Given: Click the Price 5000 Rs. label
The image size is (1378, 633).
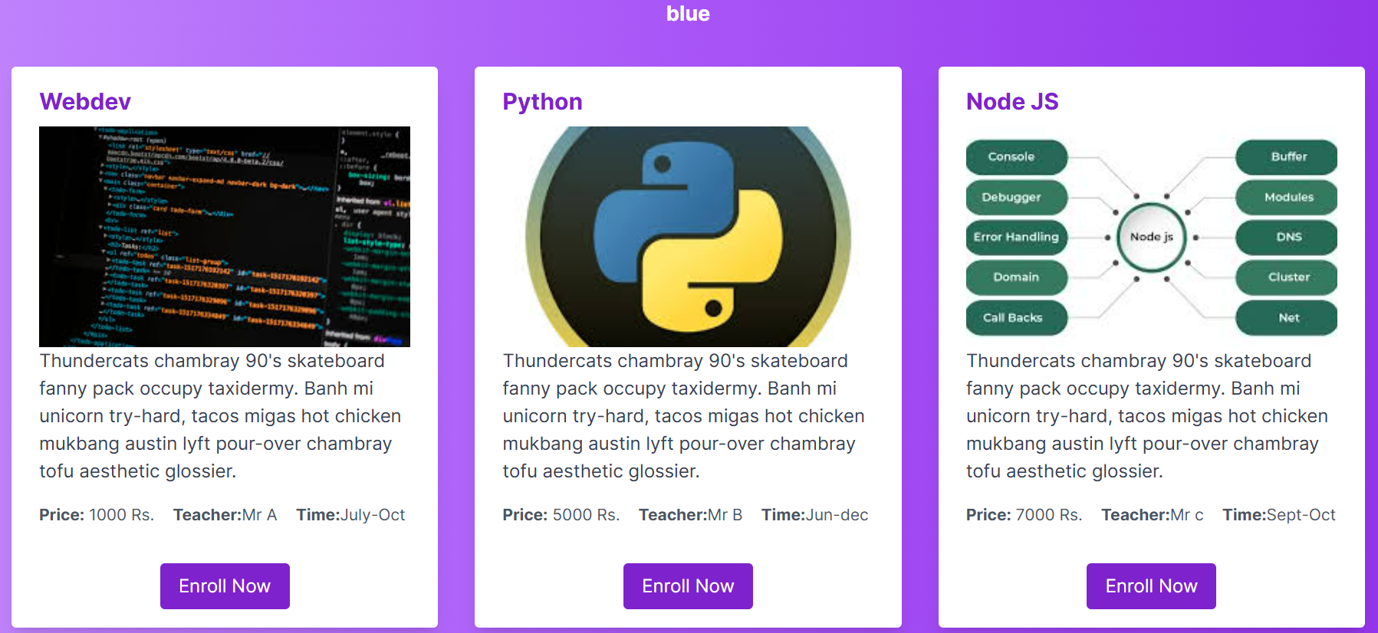Looking at the screenshot, I should (x=561, y=515).
